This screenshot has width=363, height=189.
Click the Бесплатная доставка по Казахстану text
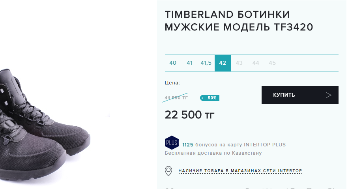[213, 153]
